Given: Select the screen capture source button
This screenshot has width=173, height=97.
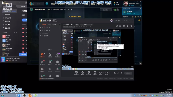Looking at the screenshot, I should pos(76,73).
